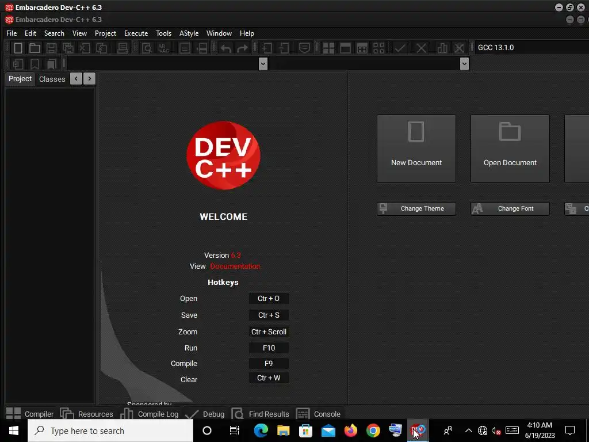The width and height of the screenshot is (589, 442).
Task: Click the Debug checkmark icon in toolbar
Action: tap(400, 48)
